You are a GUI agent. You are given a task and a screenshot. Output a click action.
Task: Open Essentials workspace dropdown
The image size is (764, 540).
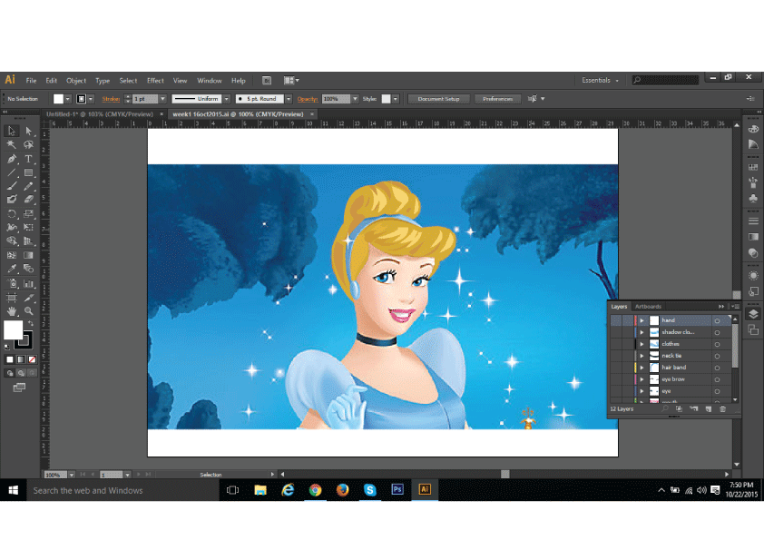600,81
